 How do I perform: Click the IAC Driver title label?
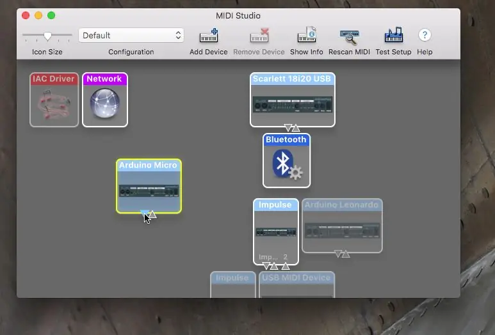53,79
